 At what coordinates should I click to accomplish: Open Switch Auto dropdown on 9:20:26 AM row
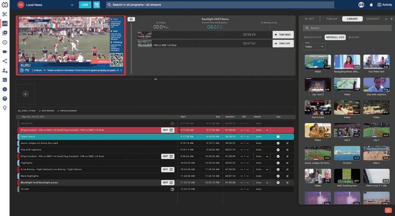click(262, 156)
